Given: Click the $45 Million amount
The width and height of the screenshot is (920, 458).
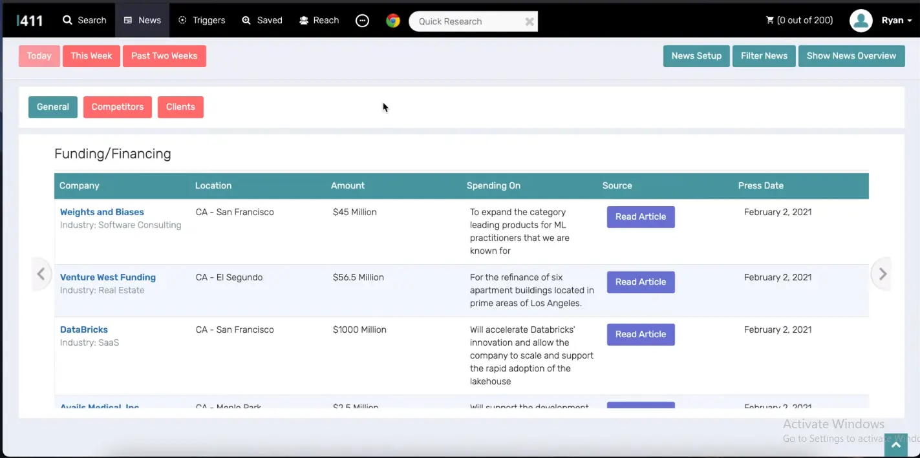Looking at the screenshot, I should [x=355, y=212].
